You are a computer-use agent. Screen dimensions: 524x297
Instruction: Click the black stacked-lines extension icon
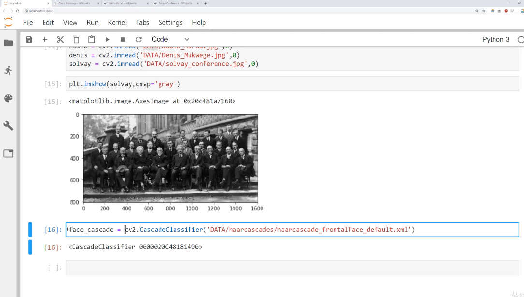point(512,11)
